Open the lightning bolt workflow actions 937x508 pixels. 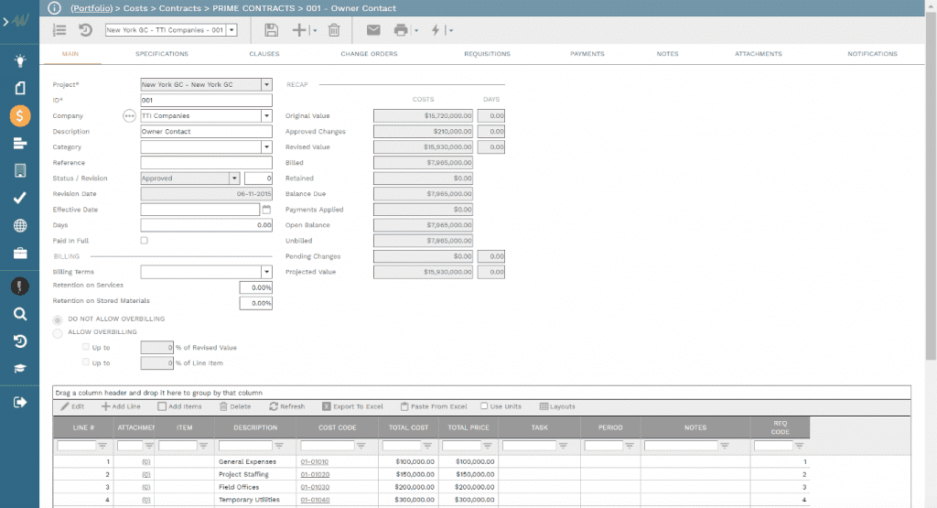tap(436, 30)
